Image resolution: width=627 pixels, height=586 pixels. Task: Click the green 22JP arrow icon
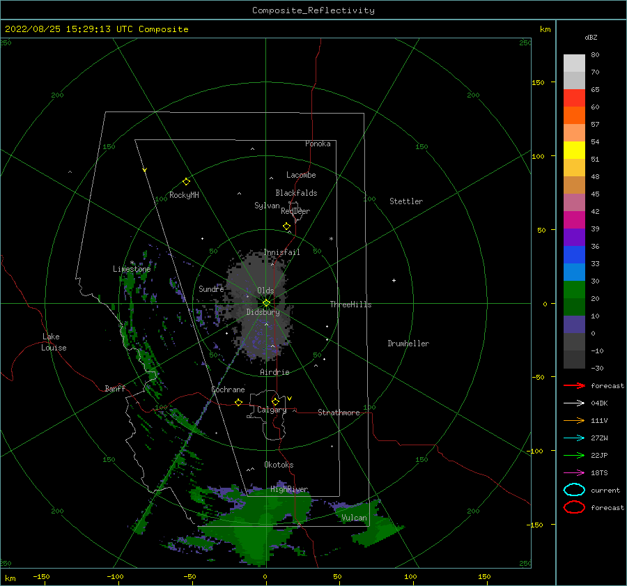[x=574, y=455]
